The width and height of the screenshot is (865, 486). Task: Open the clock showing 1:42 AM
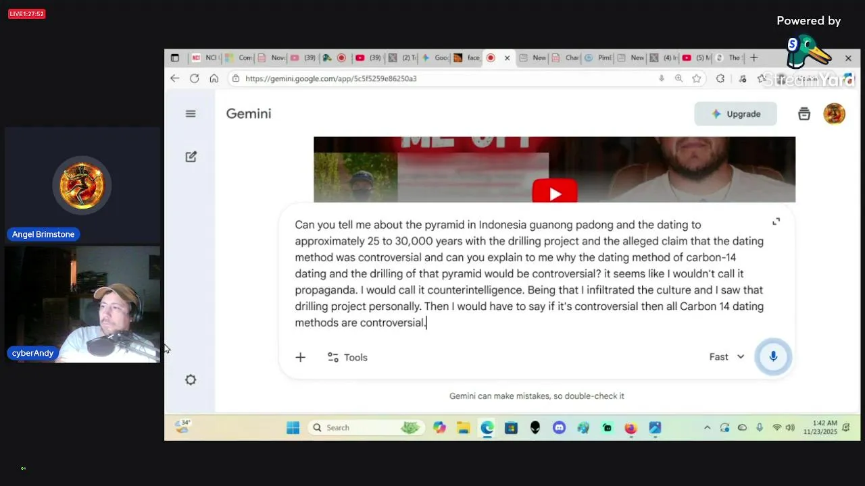point(820,427)
